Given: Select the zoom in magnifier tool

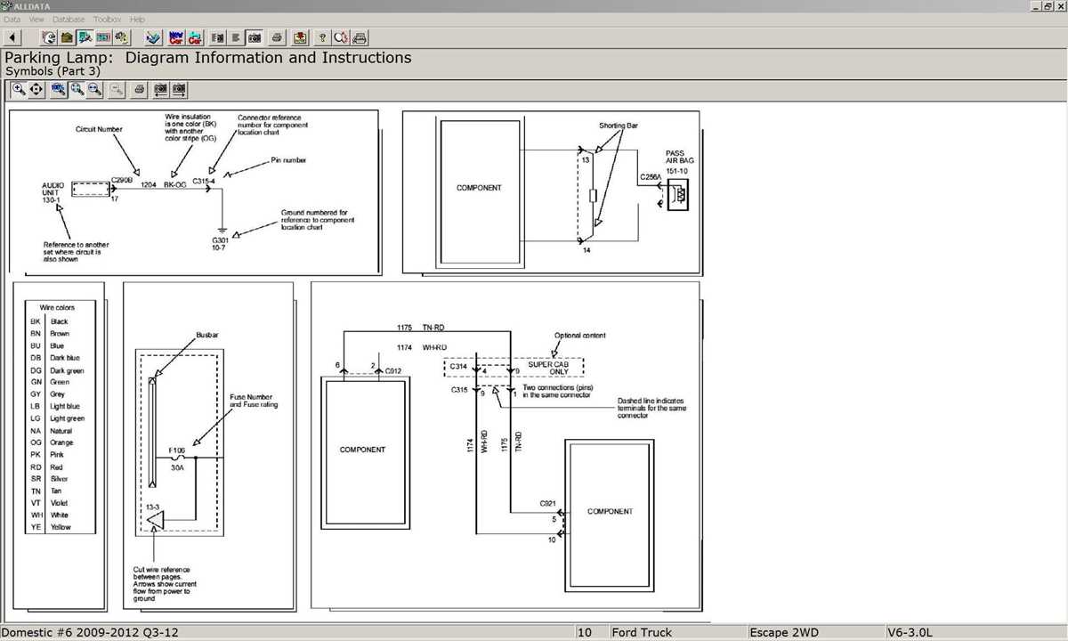Looking at the screenshot, I should pyautogui.click(x=19, y=89).
